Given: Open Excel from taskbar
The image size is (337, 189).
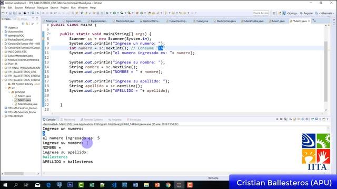Looking at the screenshot, I should point(92,185).
